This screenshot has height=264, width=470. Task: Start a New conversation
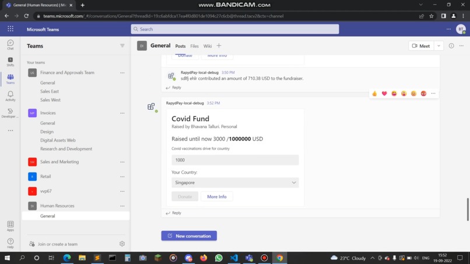pos(189,236)
